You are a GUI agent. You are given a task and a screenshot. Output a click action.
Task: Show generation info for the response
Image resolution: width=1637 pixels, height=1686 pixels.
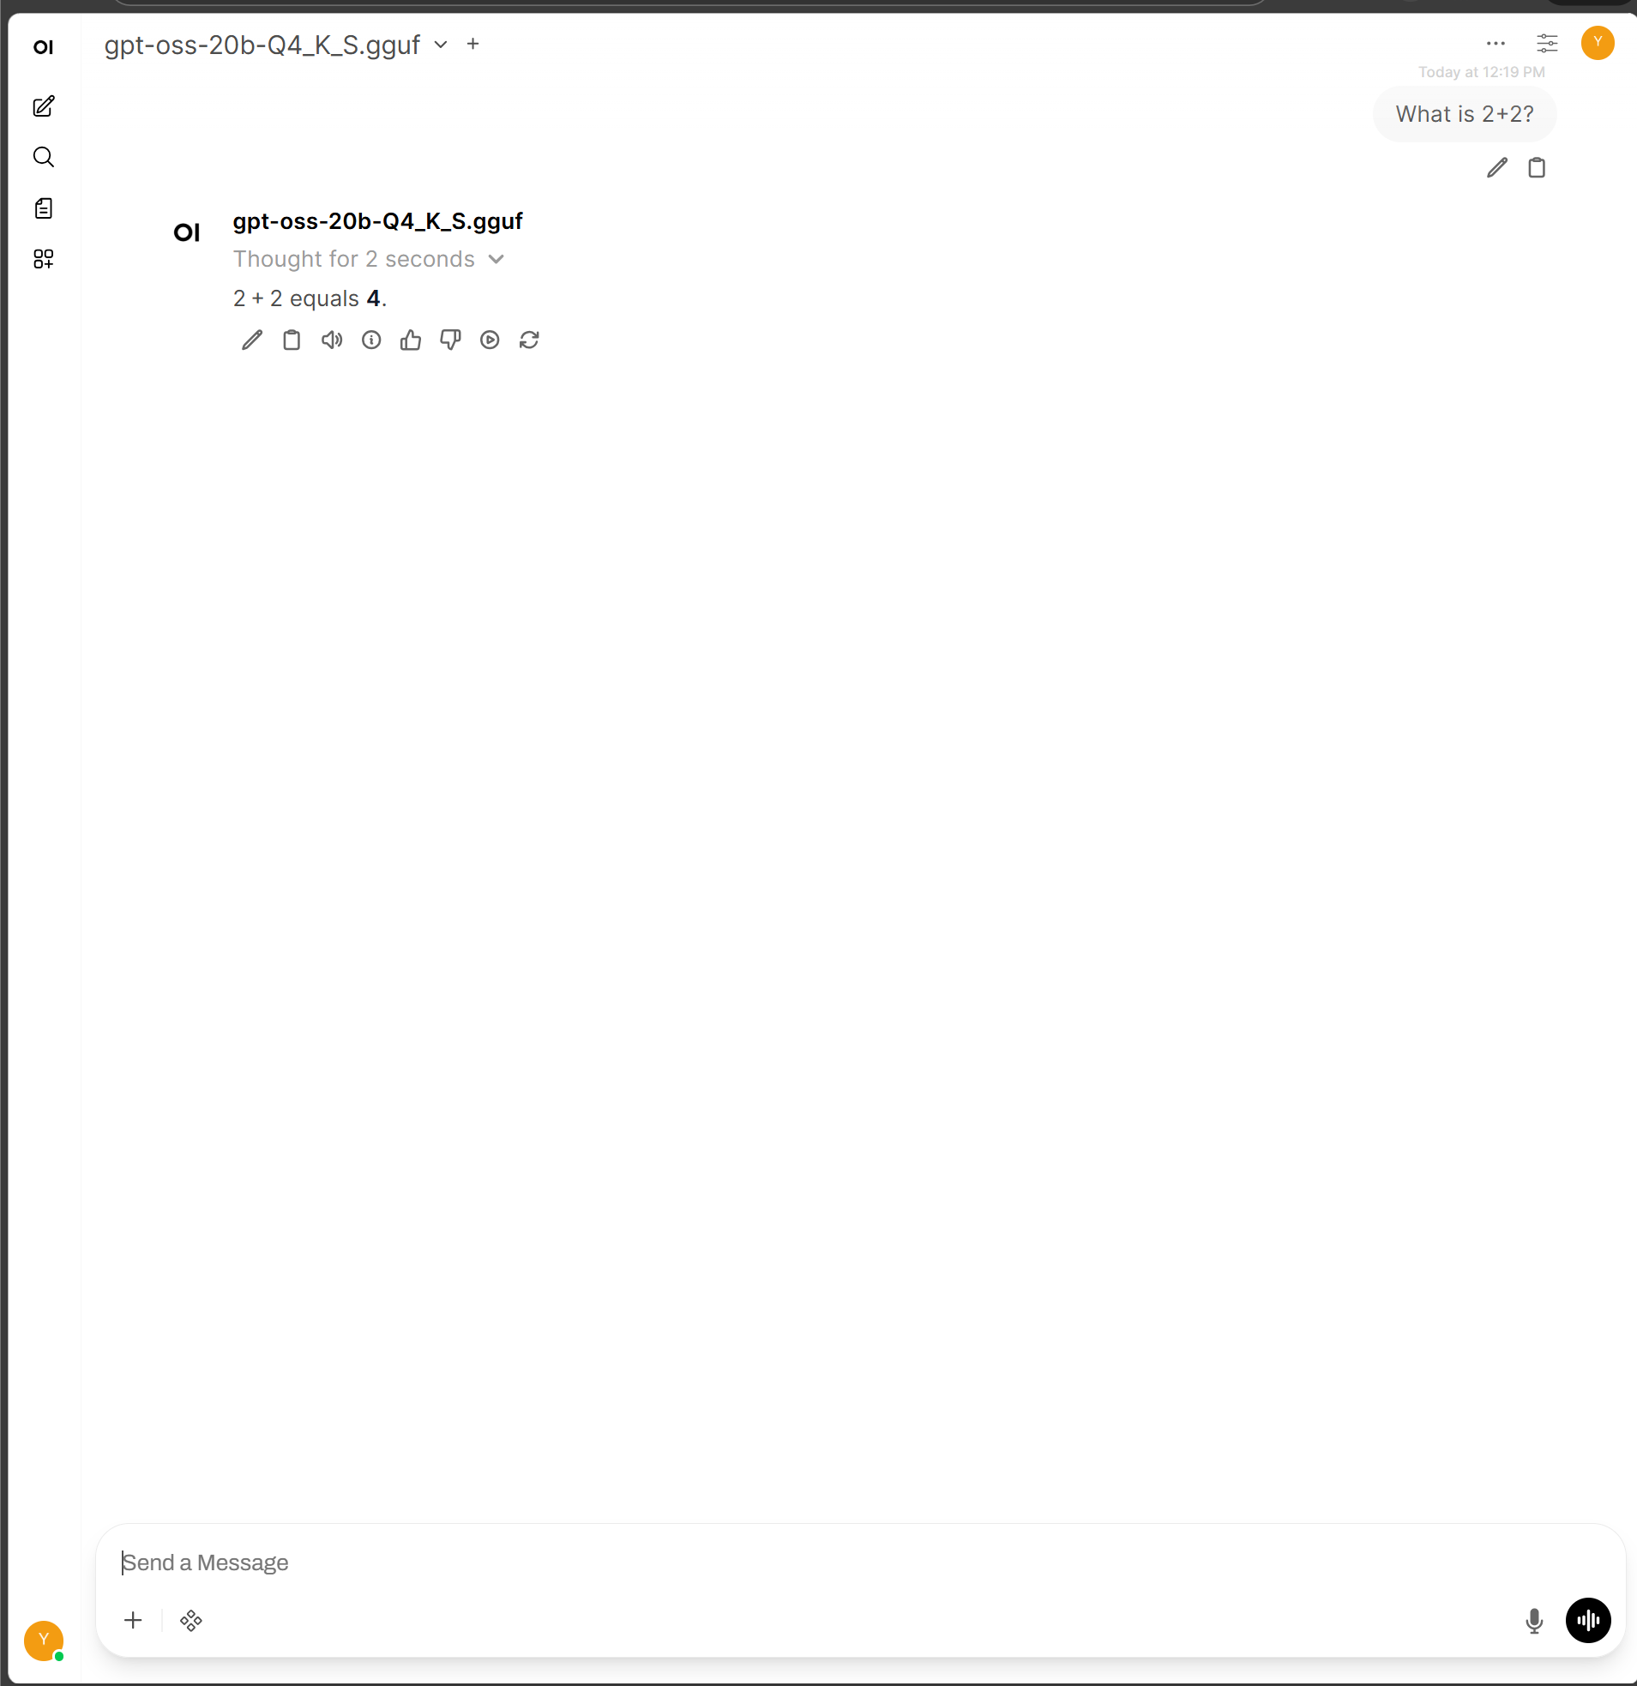(370, 340)
